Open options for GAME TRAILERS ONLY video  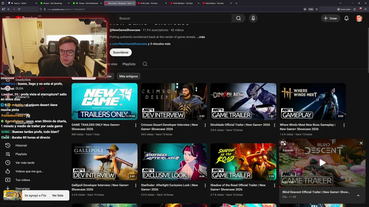pos(136,125)
